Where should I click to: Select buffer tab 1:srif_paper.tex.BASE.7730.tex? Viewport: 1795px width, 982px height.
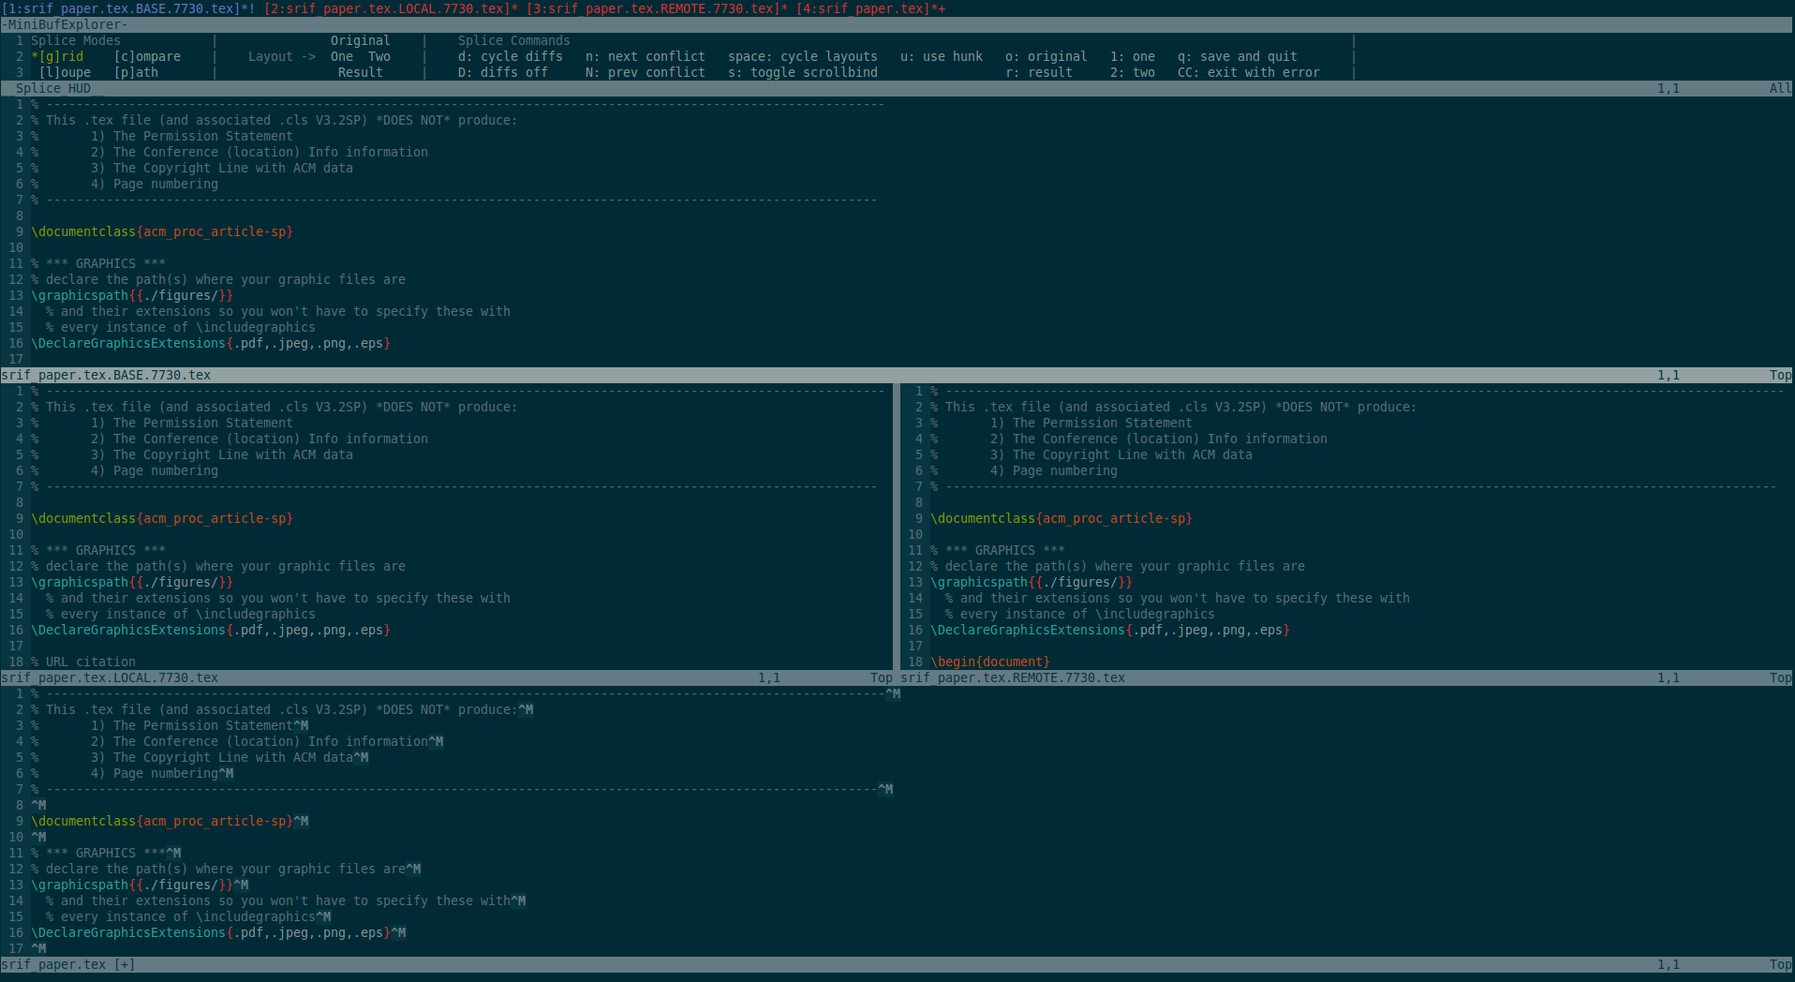click(x=128, y=8)
